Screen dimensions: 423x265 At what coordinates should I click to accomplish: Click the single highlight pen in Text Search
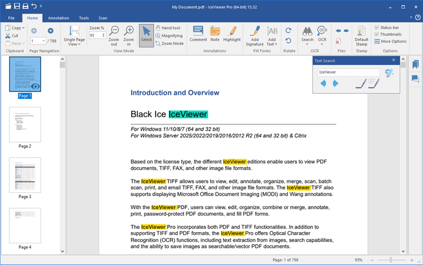[361, 84]
